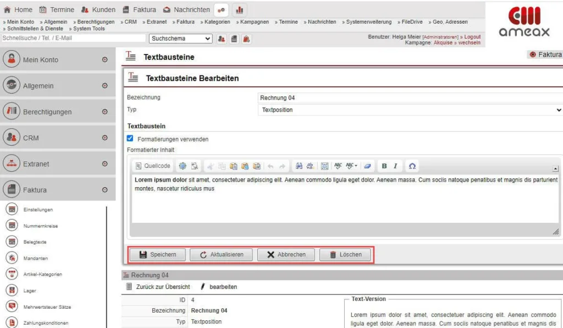Image resolution: width=563 pixels, height=328 pixels.
Task: Click the Speichern button
Action: (158, 254)
